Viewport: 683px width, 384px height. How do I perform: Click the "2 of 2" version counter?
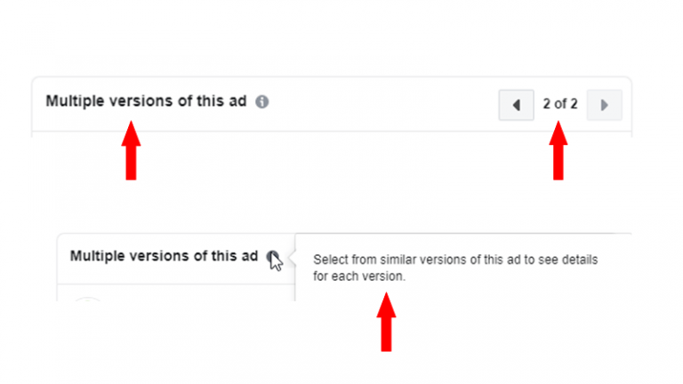(x=560, y=104)
